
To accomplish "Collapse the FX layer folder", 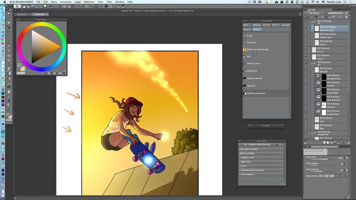I will coord(312,22).
